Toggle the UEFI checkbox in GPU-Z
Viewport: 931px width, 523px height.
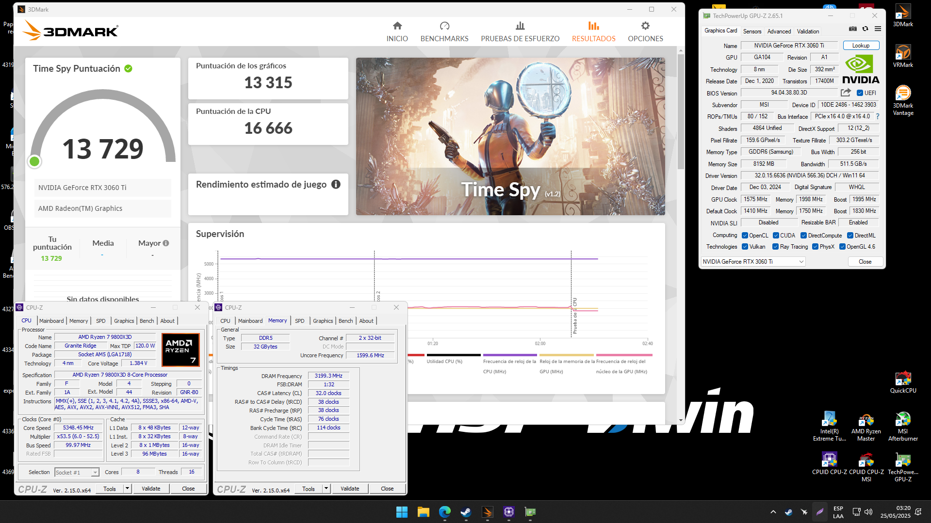click(860, 93)
